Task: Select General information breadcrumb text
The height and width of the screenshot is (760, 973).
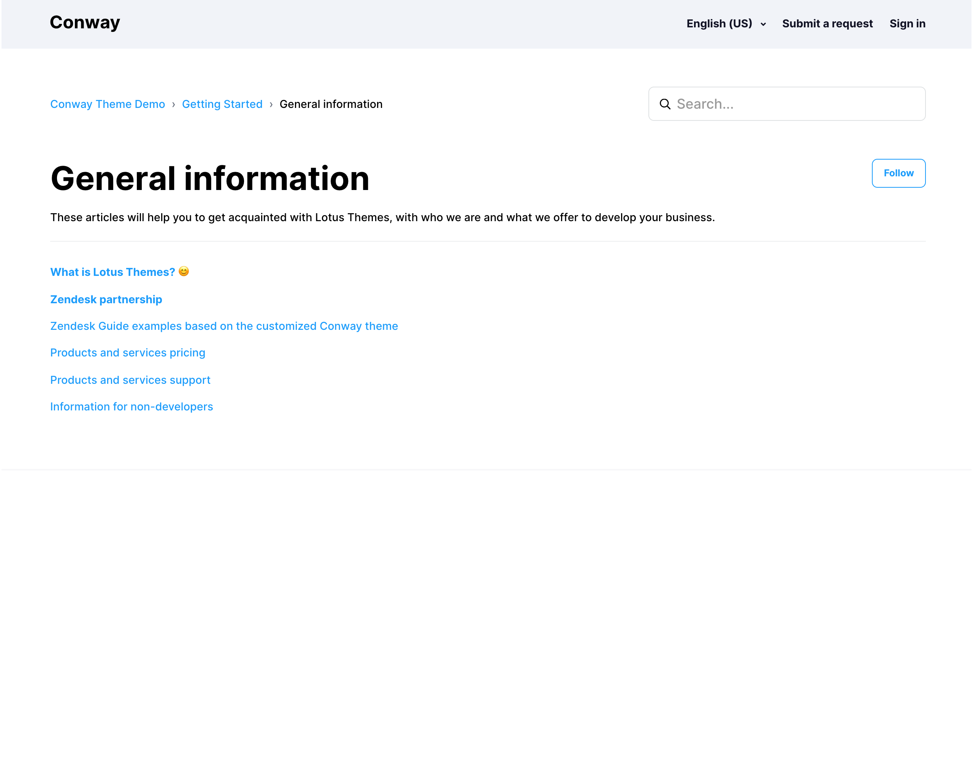Action: coord(331,104)
